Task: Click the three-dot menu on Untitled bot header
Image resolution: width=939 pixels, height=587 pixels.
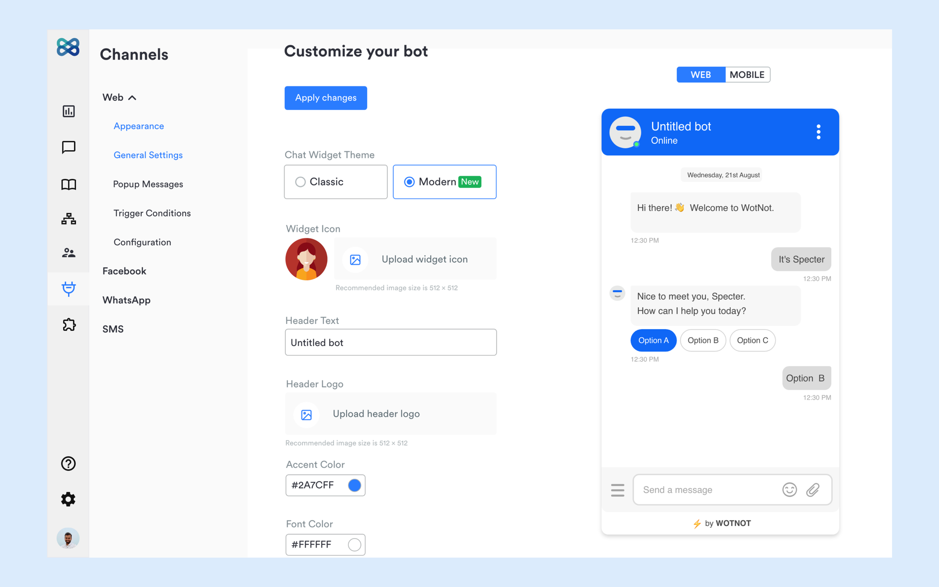Action: pos(819,132)
